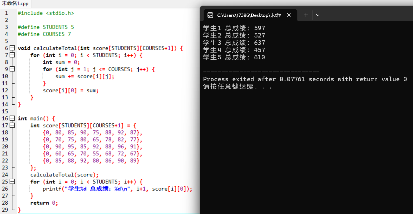Click the calculateTotal(score); call line
Screen dimensions: 413x214
64,175
